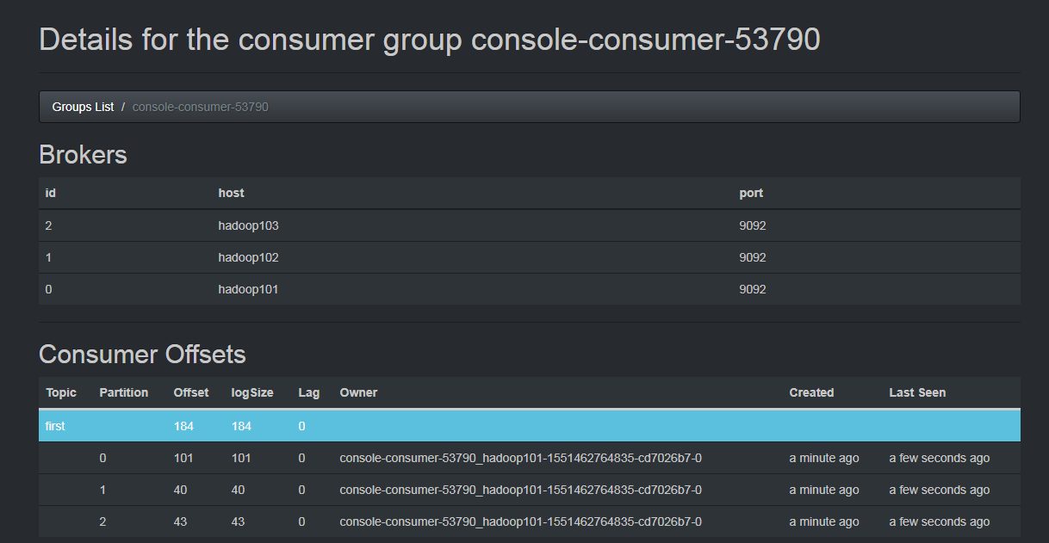The image size is (1049, 543).
Task: Click Last Seen time for partition 1
Action: (940, 490)
